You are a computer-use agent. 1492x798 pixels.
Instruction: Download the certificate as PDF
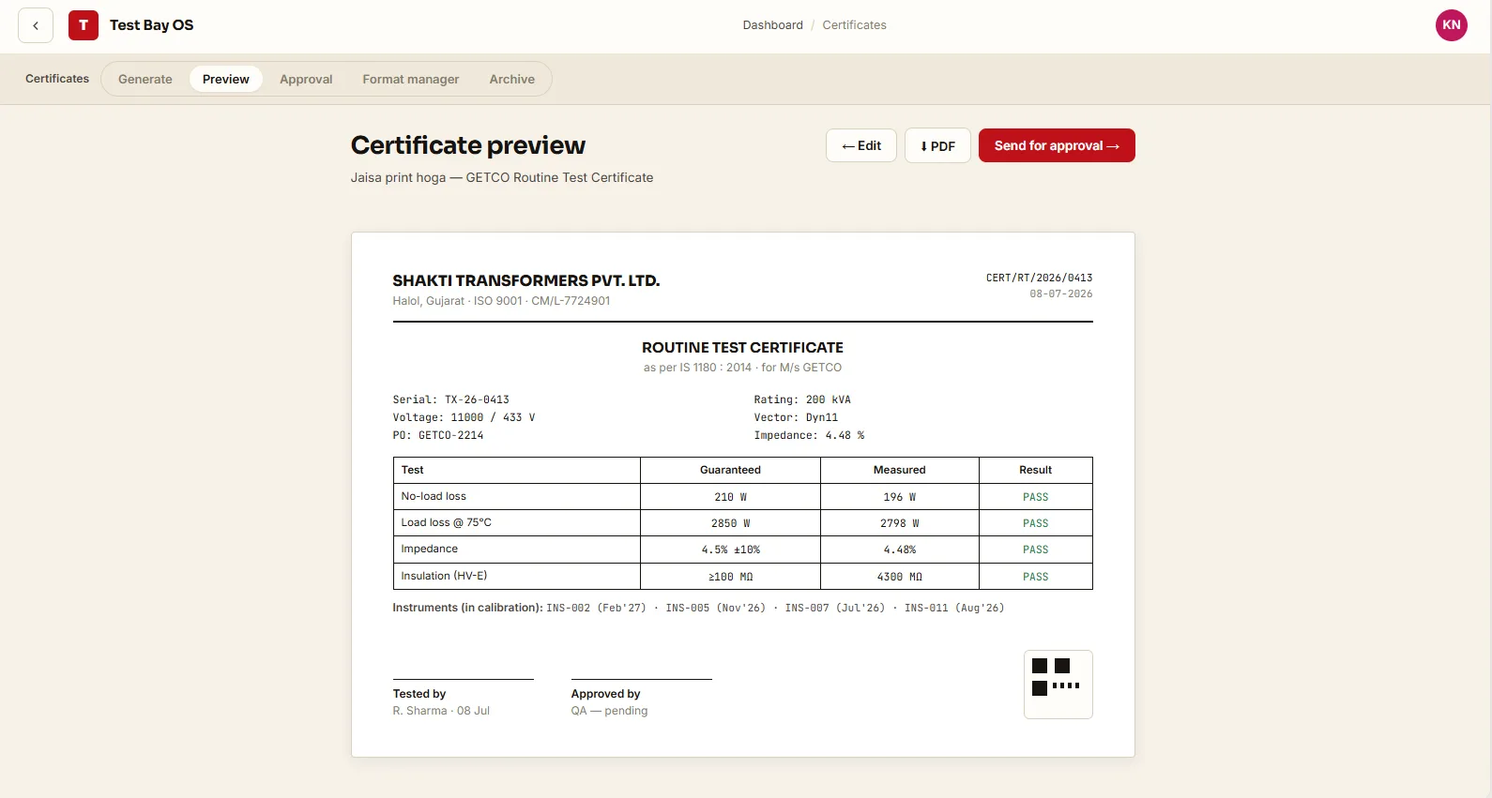[937, 145]
